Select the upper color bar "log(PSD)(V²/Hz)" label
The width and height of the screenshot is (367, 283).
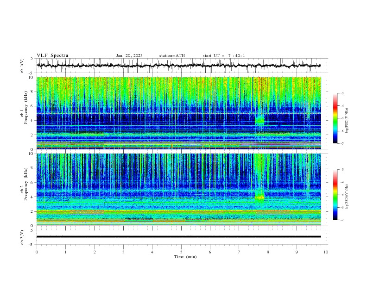(347, 121)
